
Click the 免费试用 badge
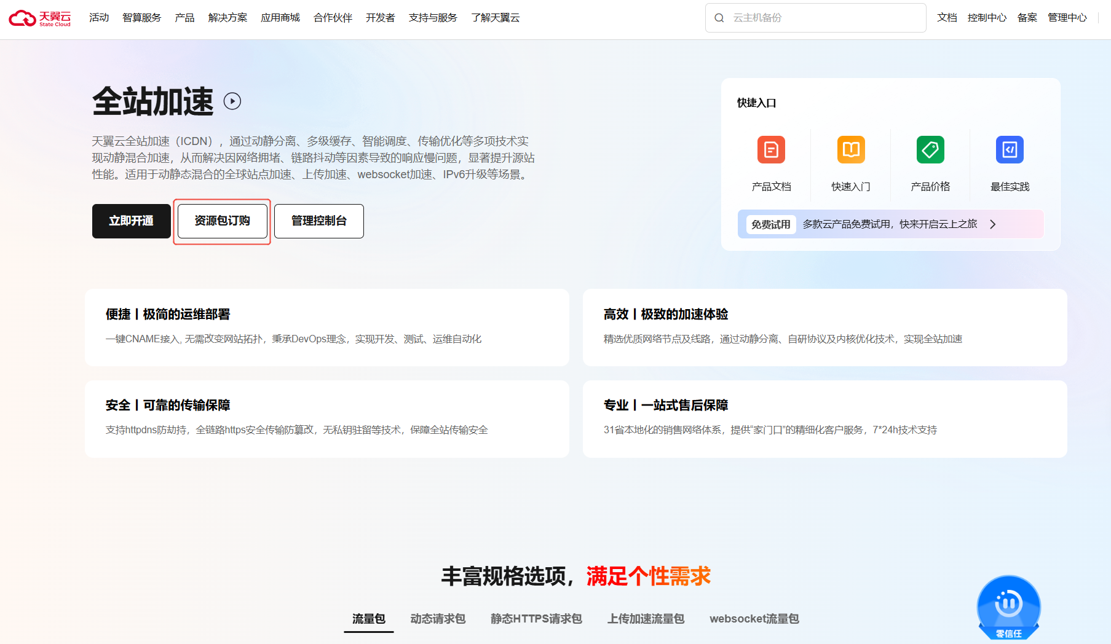point(771,224)
